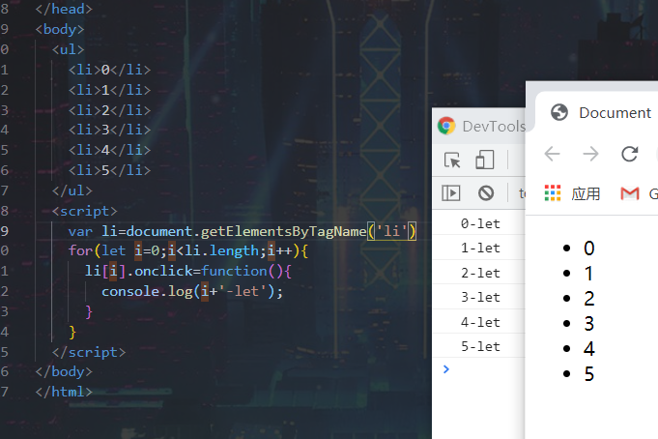Click the closing head tag in editor
The height and width of the screenshot is (439, 658).
64,9
